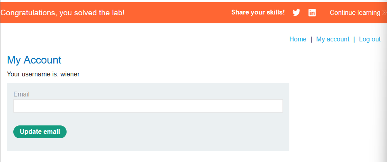The width and height of the screenshot is (387, 162).
Task: Click the 'Your username is: wiener' text
Action: 43,74
